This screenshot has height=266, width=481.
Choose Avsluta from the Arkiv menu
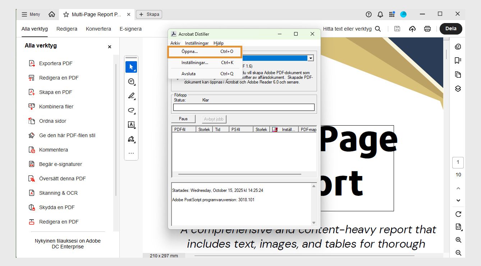(x=205, y=74)
